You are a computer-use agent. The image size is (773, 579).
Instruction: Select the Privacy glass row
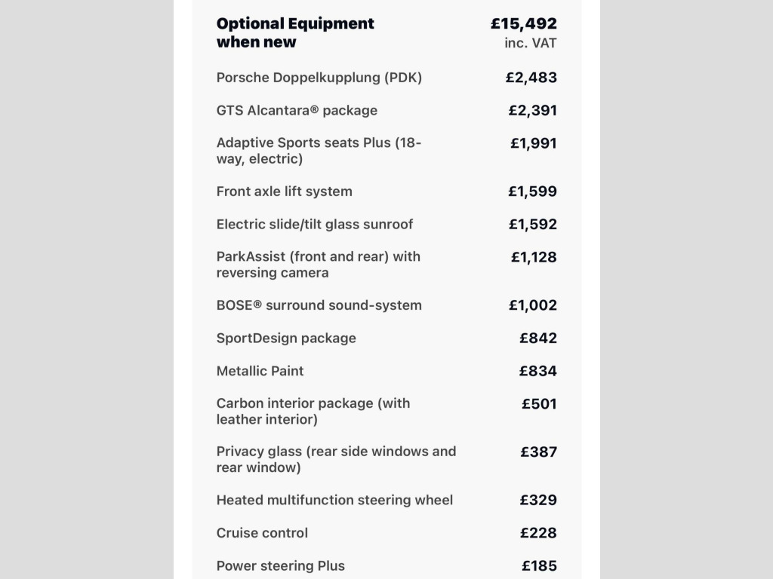pyautogui.click(x=386, y=459)
